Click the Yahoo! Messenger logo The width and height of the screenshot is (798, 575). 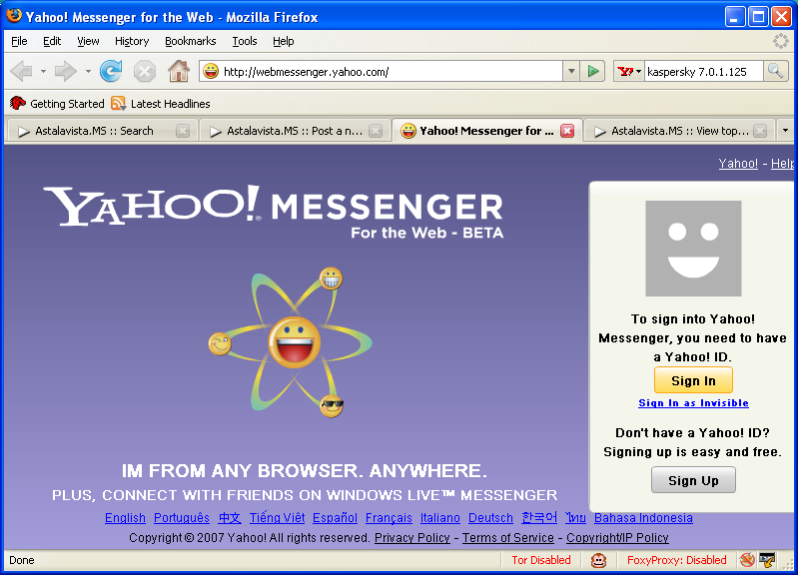coord(274,212)
